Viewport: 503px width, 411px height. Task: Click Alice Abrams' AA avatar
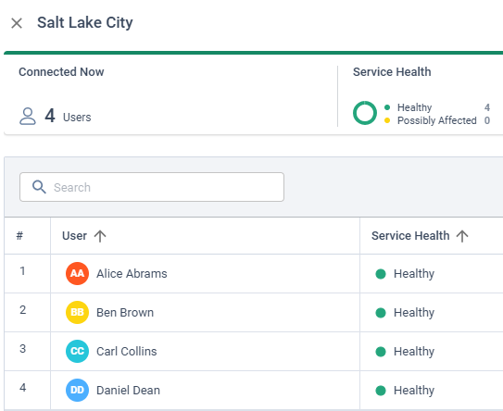(77, 273)
